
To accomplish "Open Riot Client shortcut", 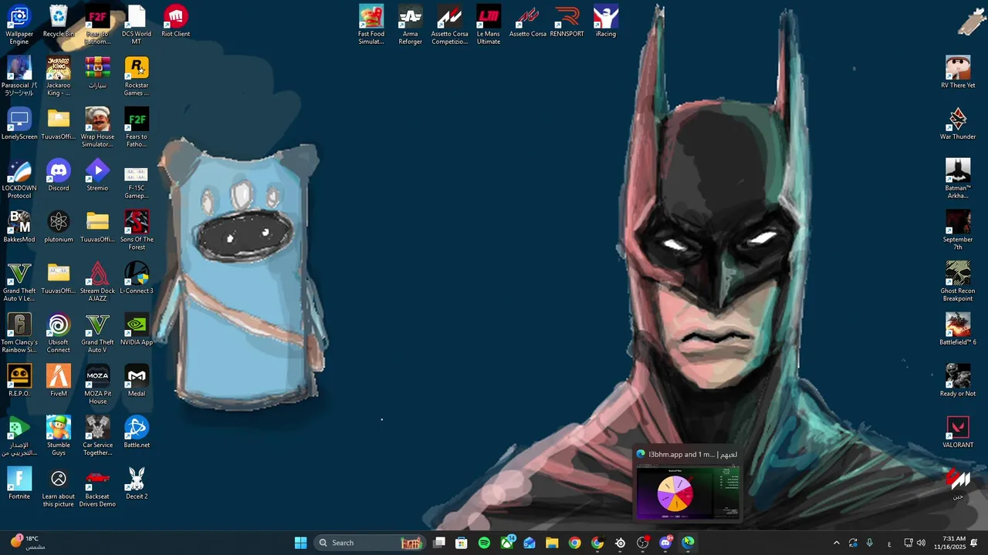I will [x=176, y=22].
